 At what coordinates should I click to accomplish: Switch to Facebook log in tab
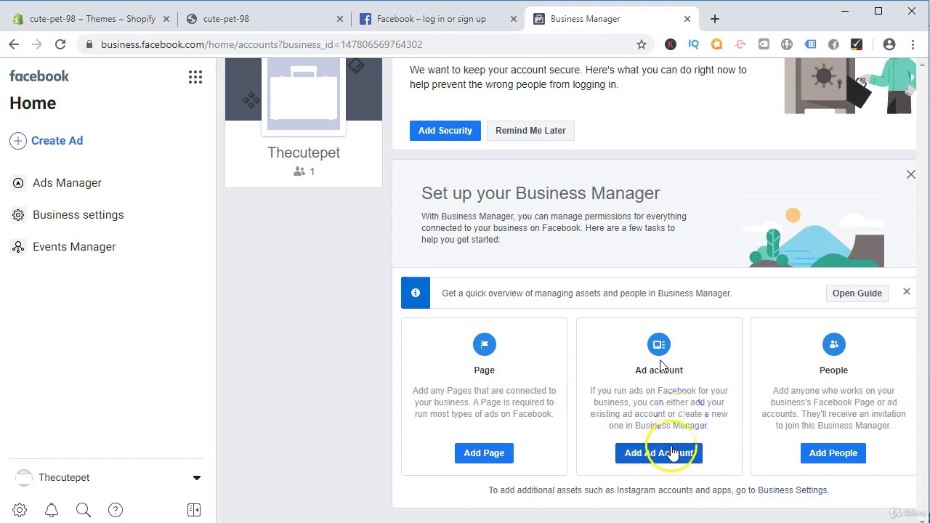click(x=431, y=19)
